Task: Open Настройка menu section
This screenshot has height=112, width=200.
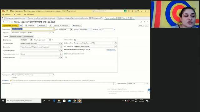Action: [x=29, y=15]
